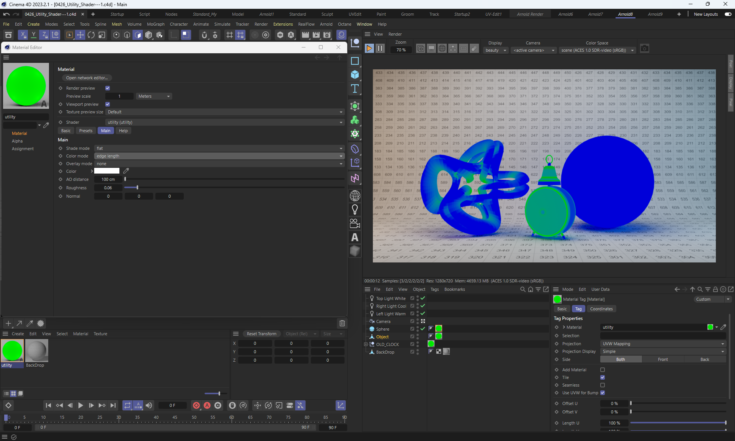
Task: Click the Open network editor button
Action: point(87,78)
